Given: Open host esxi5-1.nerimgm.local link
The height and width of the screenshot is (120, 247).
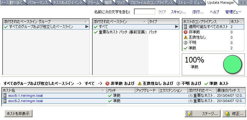Looking at the screenshot, I should tap(25, 95).
